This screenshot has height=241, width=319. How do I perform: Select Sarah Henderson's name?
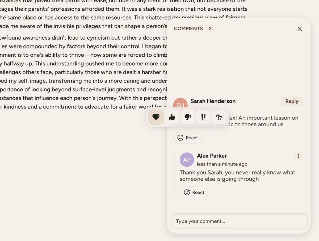tap(213, 101)
